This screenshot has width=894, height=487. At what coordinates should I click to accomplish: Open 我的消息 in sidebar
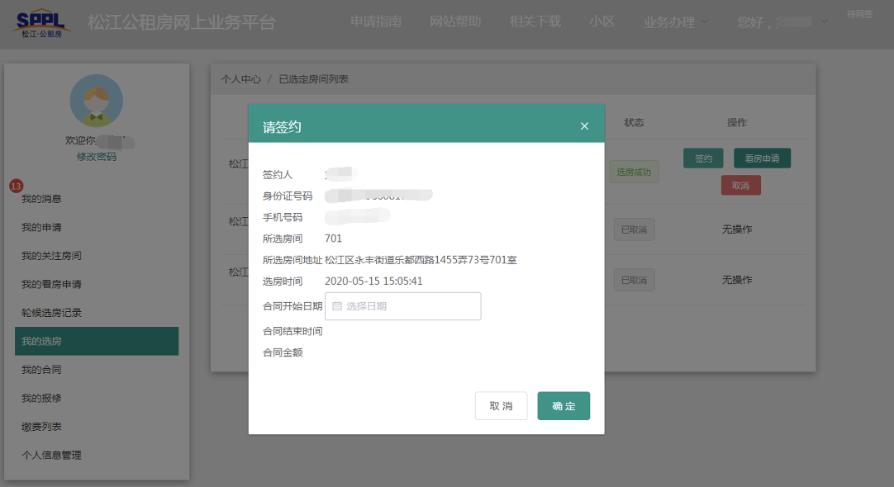click(x=41, y=199)
